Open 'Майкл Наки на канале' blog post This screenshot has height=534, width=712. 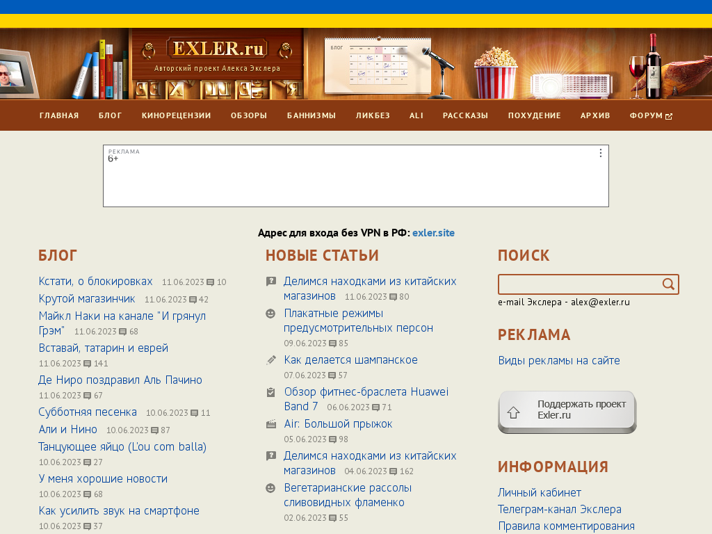(122, 323)
